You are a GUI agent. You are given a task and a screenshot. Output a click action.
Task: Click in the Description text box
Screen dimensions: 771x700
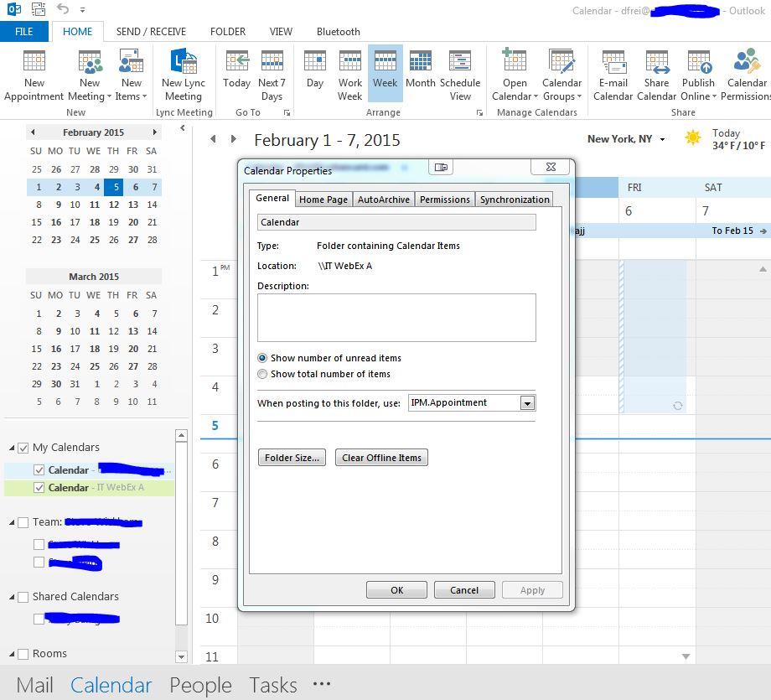coord(396,318)
